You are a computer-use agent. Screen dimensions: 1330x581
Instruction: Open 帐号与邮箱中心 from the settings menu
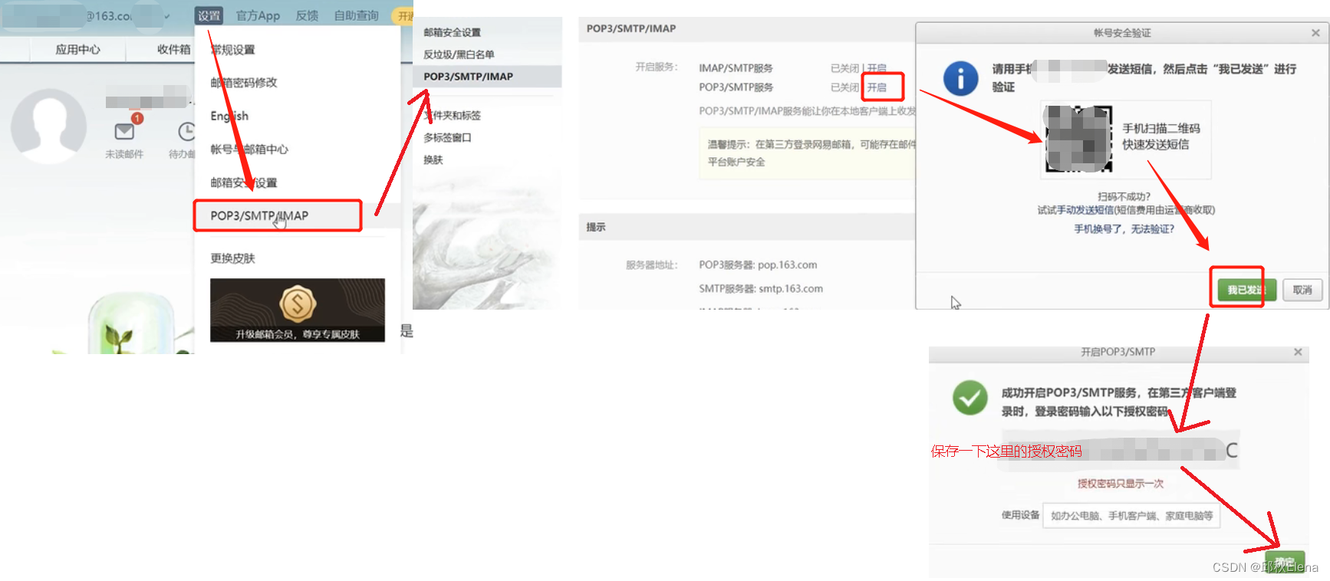249,149
